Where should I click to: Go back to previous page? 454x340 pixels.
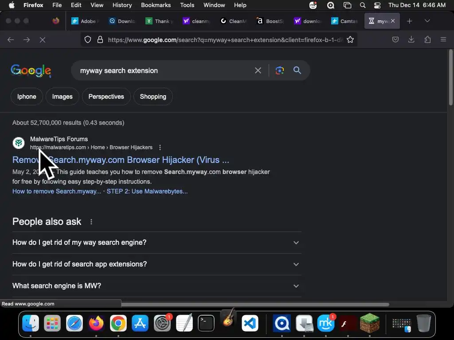tap(11, 39)
